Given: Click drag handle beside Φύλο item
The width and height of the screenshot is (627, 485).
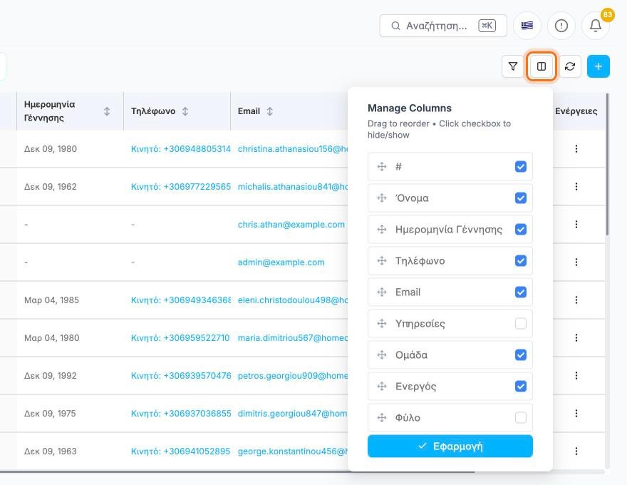Looking at the screenshot, I should click(382, 418).
